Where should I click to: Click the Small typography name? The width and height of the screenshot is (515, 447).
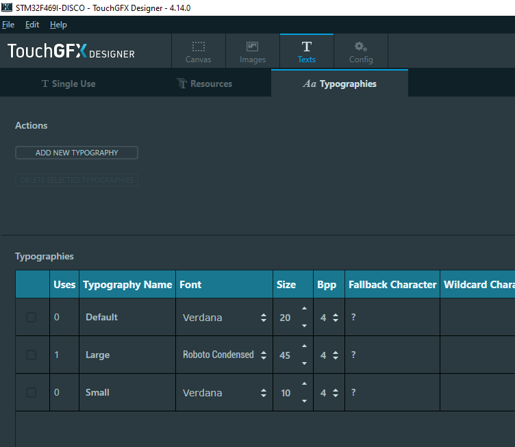coord(97,392)
